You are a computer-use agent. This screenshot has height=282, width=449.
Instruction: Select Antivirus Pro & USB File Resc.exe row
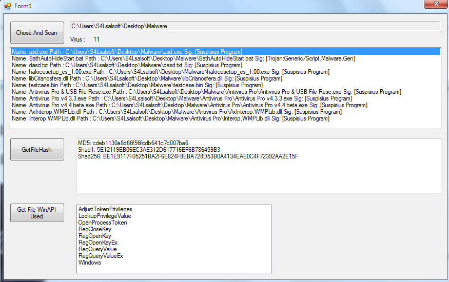[x=226, y=92]
